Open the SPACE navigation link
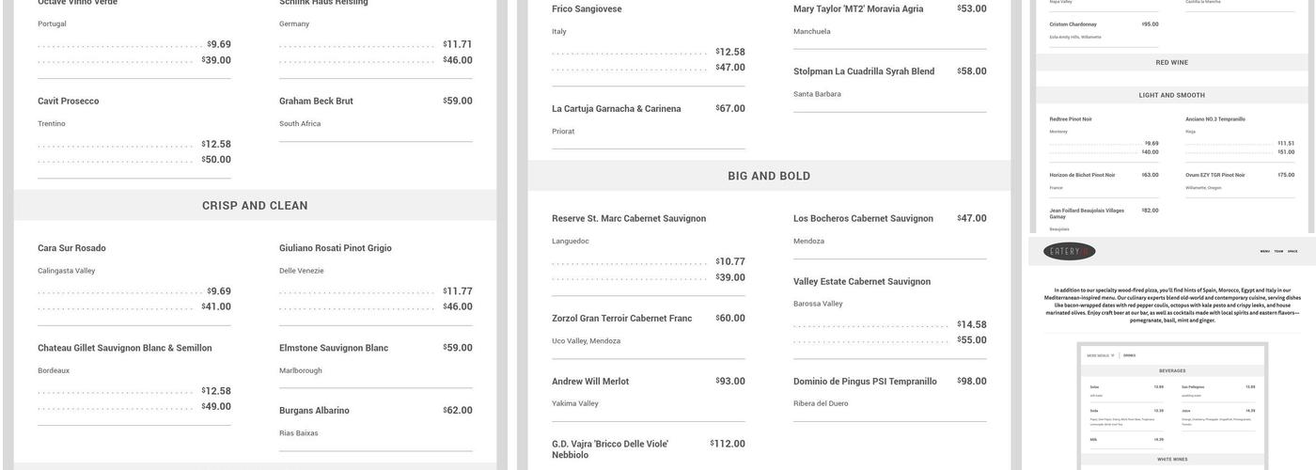Image resolution: width=1316 pixels, height=470 pixels. [1292, 252]
